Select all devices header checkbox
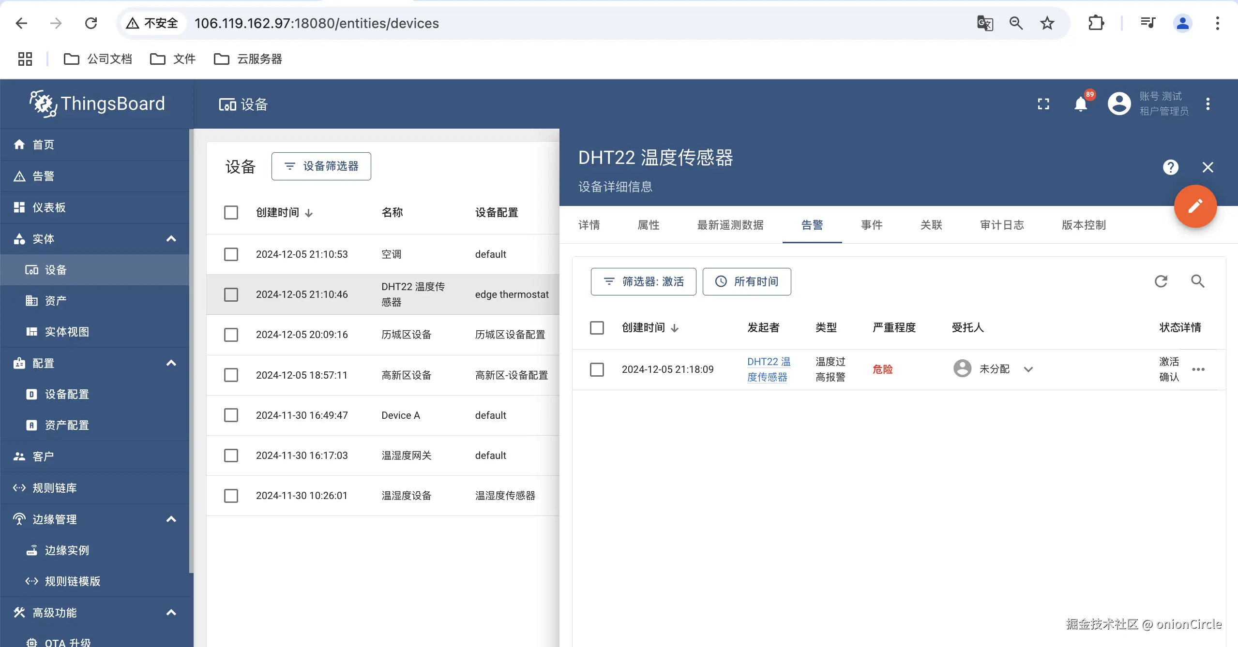The width and height of the screenshot is (1238, 647). click(x=231, y=213)
